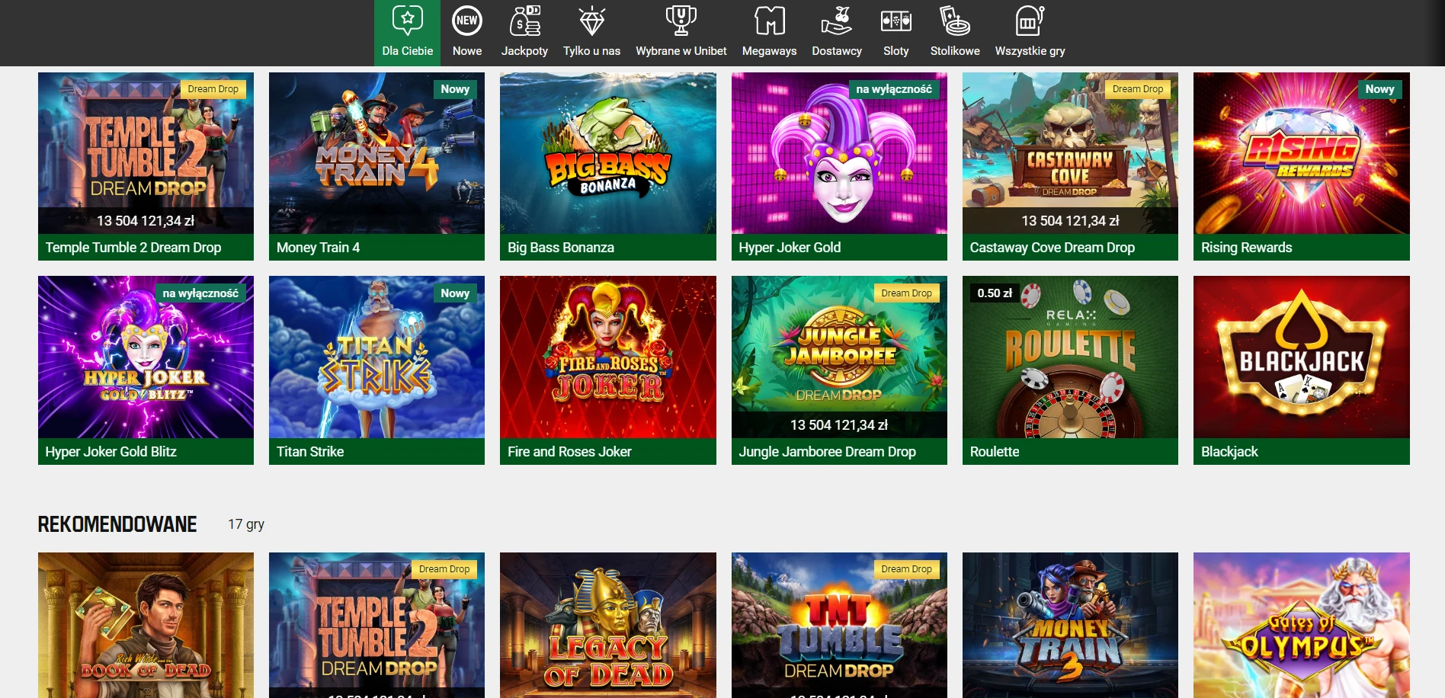The height and width of the screenshot is (698, 1445).
Task: Switch to Megaways category label
Action: coord(769,51)
